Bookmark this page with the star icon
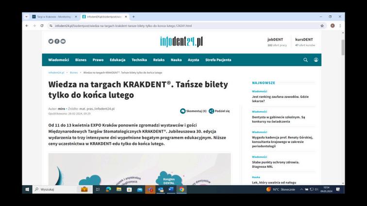 coord(322,26)
